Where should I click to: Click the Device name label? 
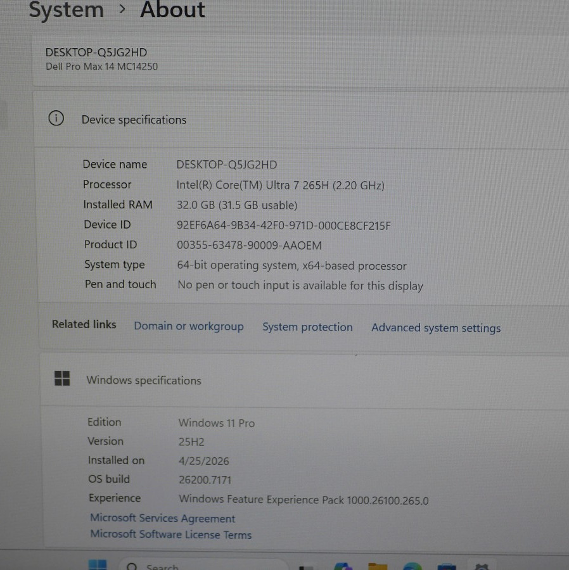(115, 164)
